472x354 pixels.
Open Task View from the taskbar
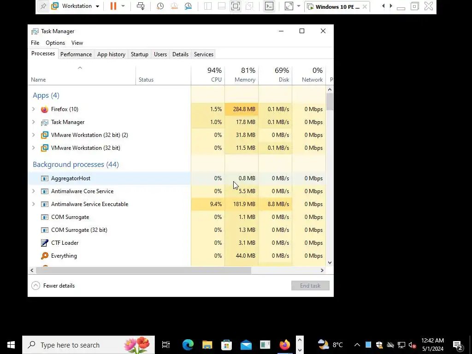[165, 345]
